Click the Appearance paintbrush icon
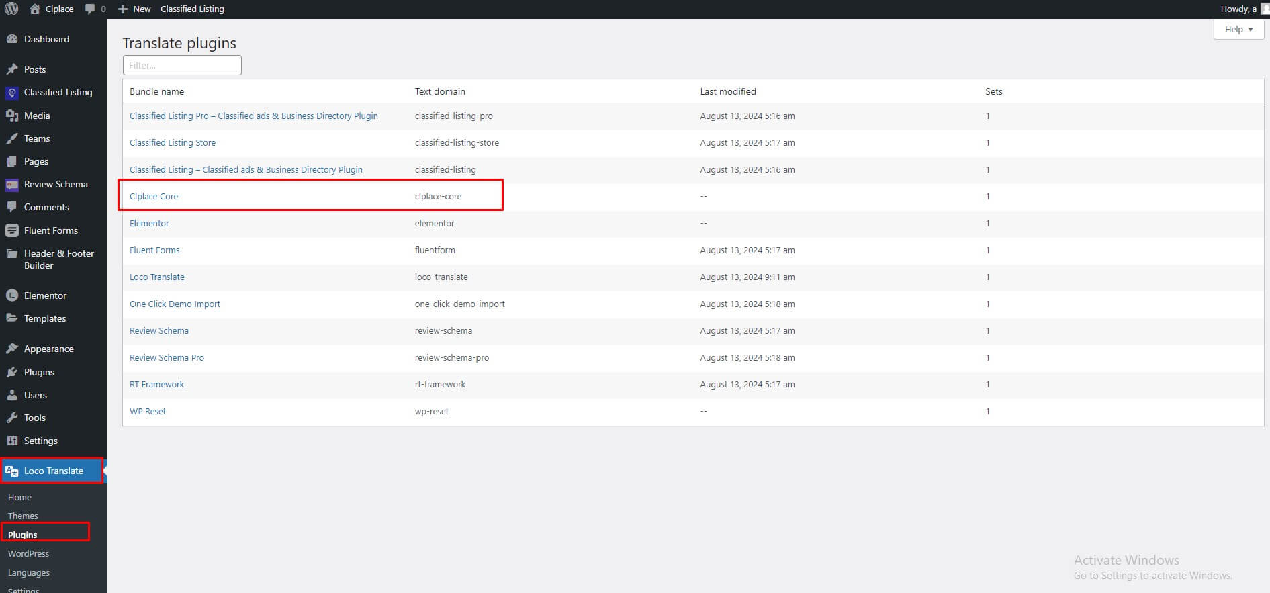 click(x=11, y=349)
